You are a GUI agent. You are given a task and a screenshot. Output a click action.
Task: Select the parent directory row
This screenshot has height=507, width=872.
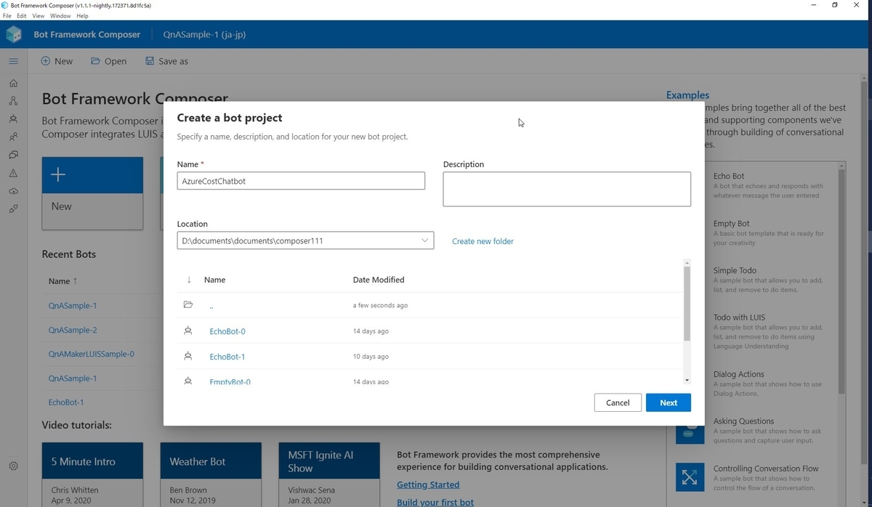click(x=429, y=305)
